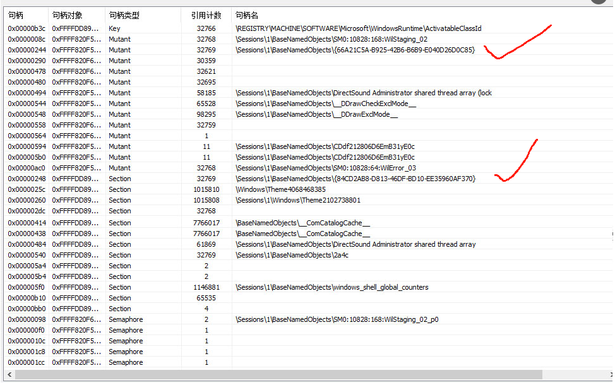Select the WilStaging_02_p0 Semaphore row
615x385 pixels.
[x=337, y=319]
